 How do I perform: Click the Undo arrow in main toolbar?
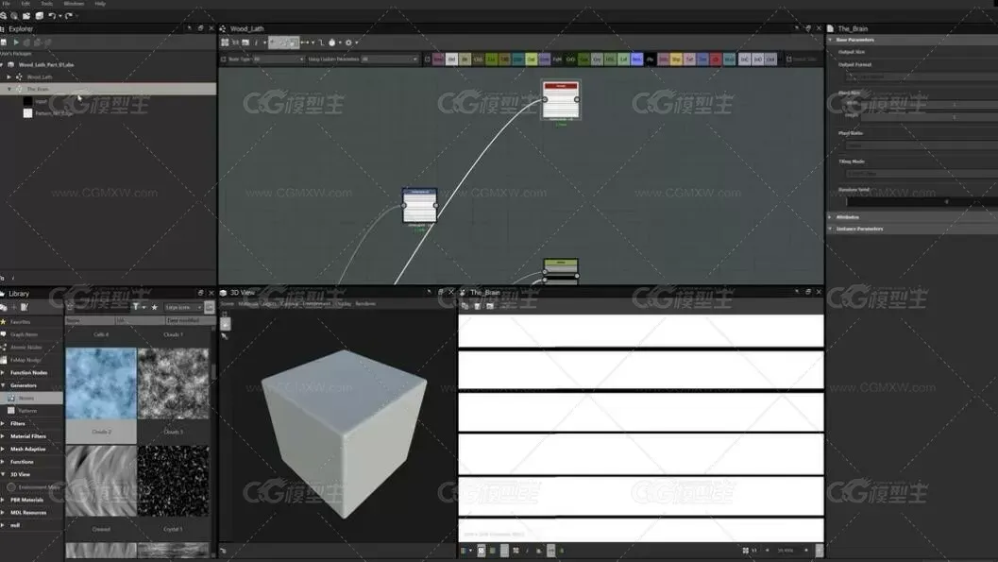pos(52,16)
